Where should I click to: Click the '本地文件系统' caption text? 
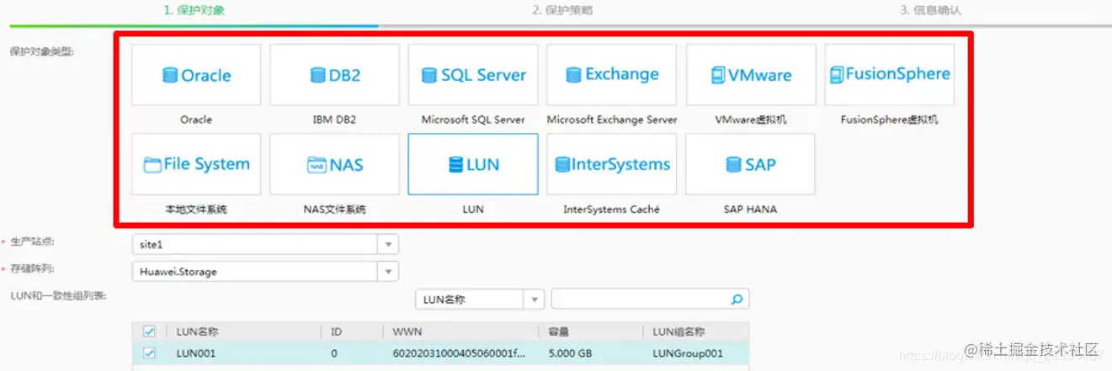coord(196,209)
